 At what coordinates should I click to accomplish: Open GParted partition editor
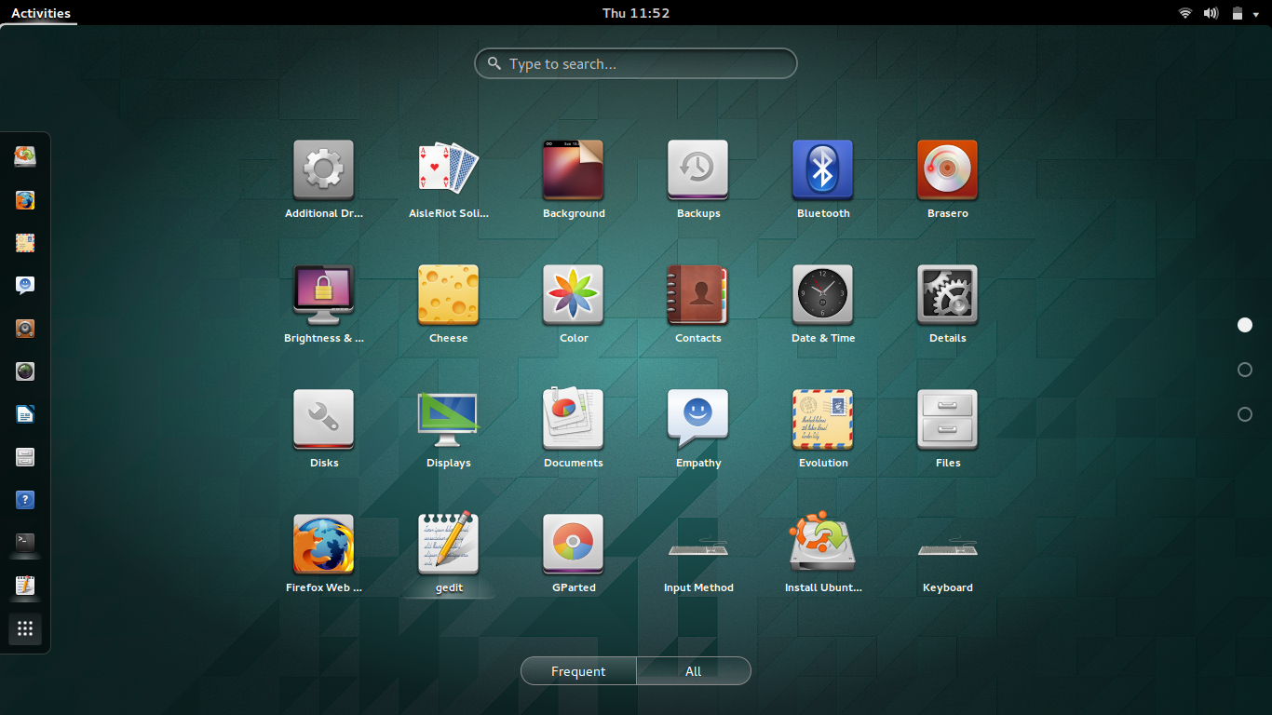coord(573,544)
